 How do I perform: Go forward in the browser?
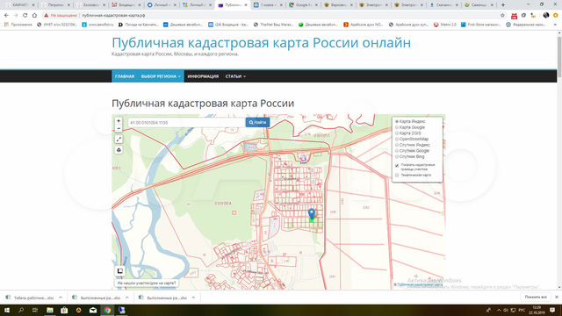[x=16, y=16]
